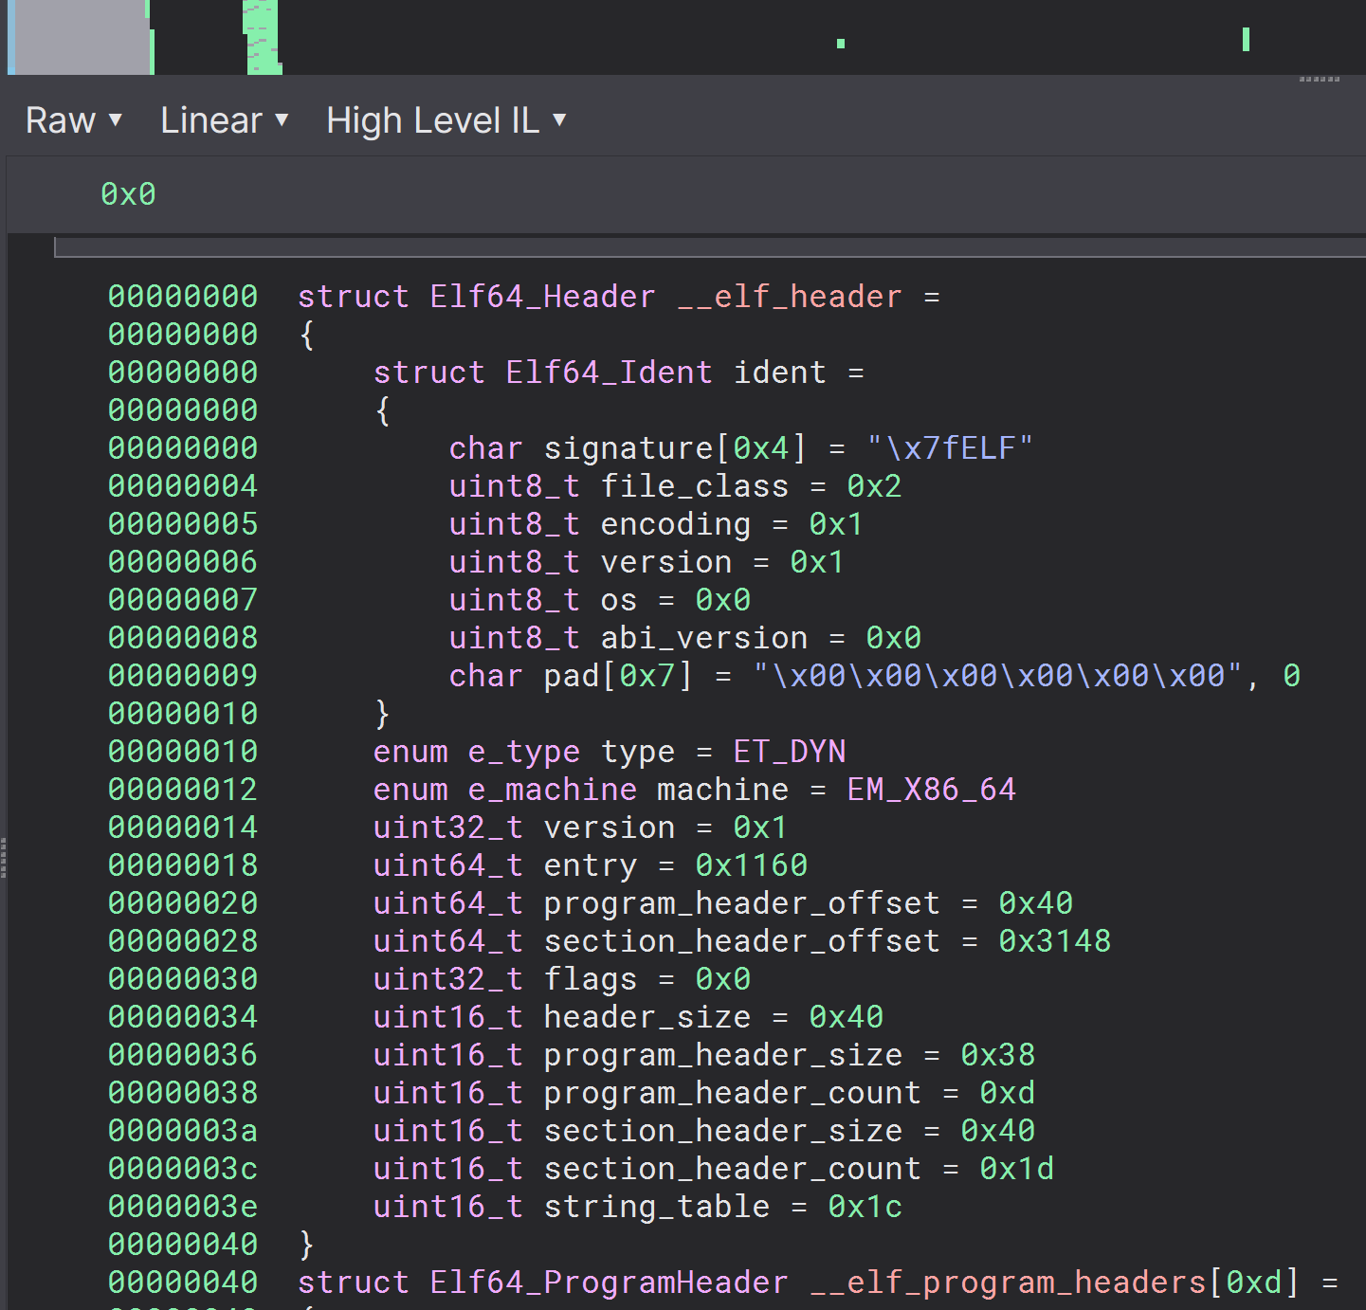Click the small green marker at far right of feature map
The image size is (1366, 1310).
(1246, 39)
